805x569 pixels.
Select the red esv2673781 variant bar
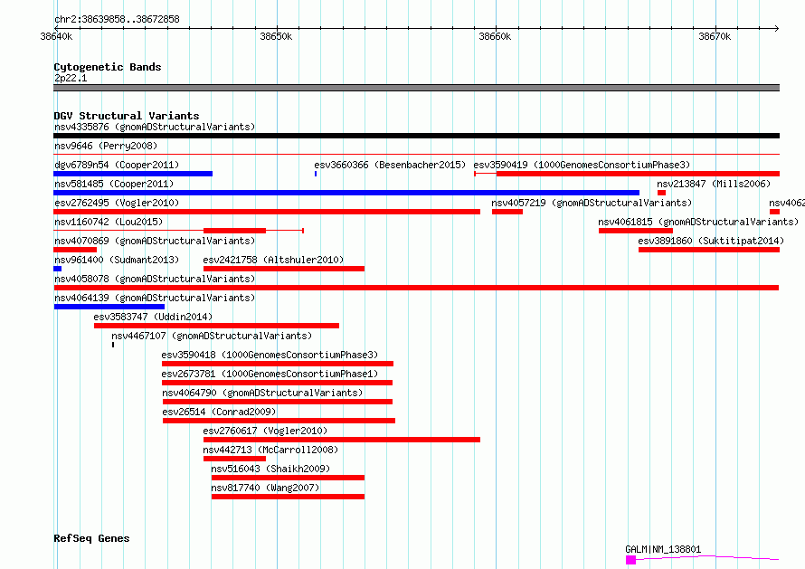(278, 383)
